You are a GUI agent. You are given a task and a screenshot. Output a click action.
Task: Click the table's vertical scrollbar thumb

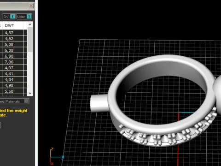point(30,40)
